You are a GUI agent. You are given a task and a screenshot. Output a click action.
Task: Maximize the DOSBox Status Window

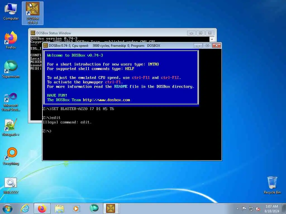(x=201, y=33)
